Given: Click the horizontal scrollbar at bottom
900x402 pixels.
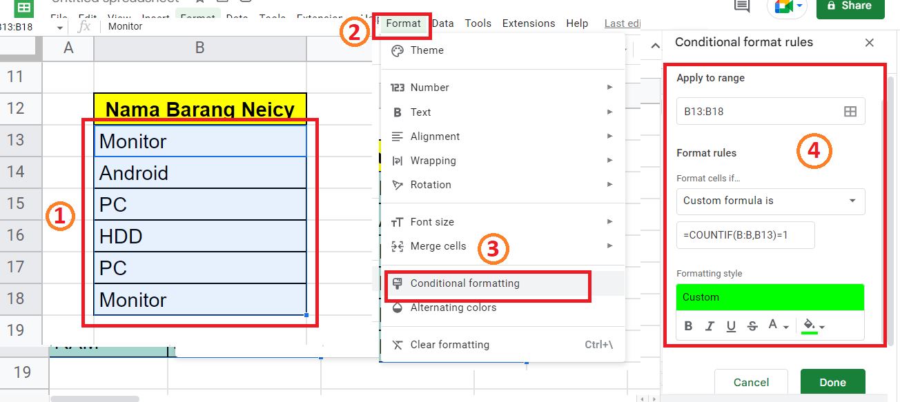Looking at the screenshot, I should pyautogui.click(x=95, y=399).
